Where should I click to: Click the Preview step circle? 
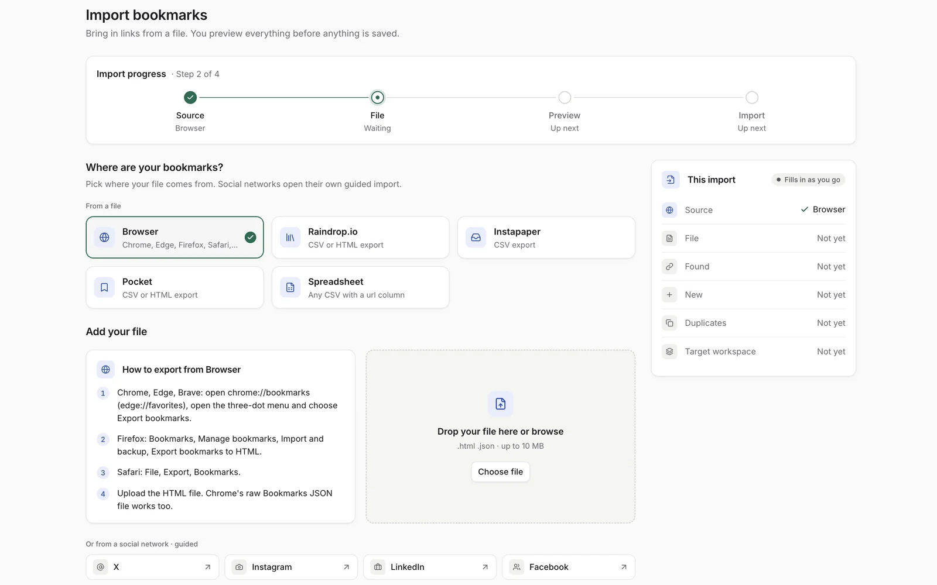[565, 97]
